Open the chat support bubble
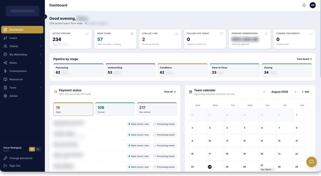The height and width of the screenshot is (176, 321). click(312, 162)
